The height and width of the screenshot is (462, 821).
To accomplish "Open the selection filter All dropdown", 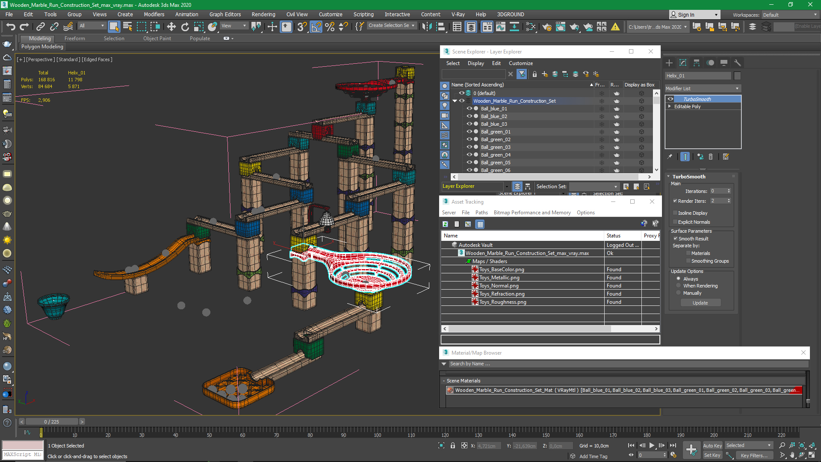I will pos(92,26).
